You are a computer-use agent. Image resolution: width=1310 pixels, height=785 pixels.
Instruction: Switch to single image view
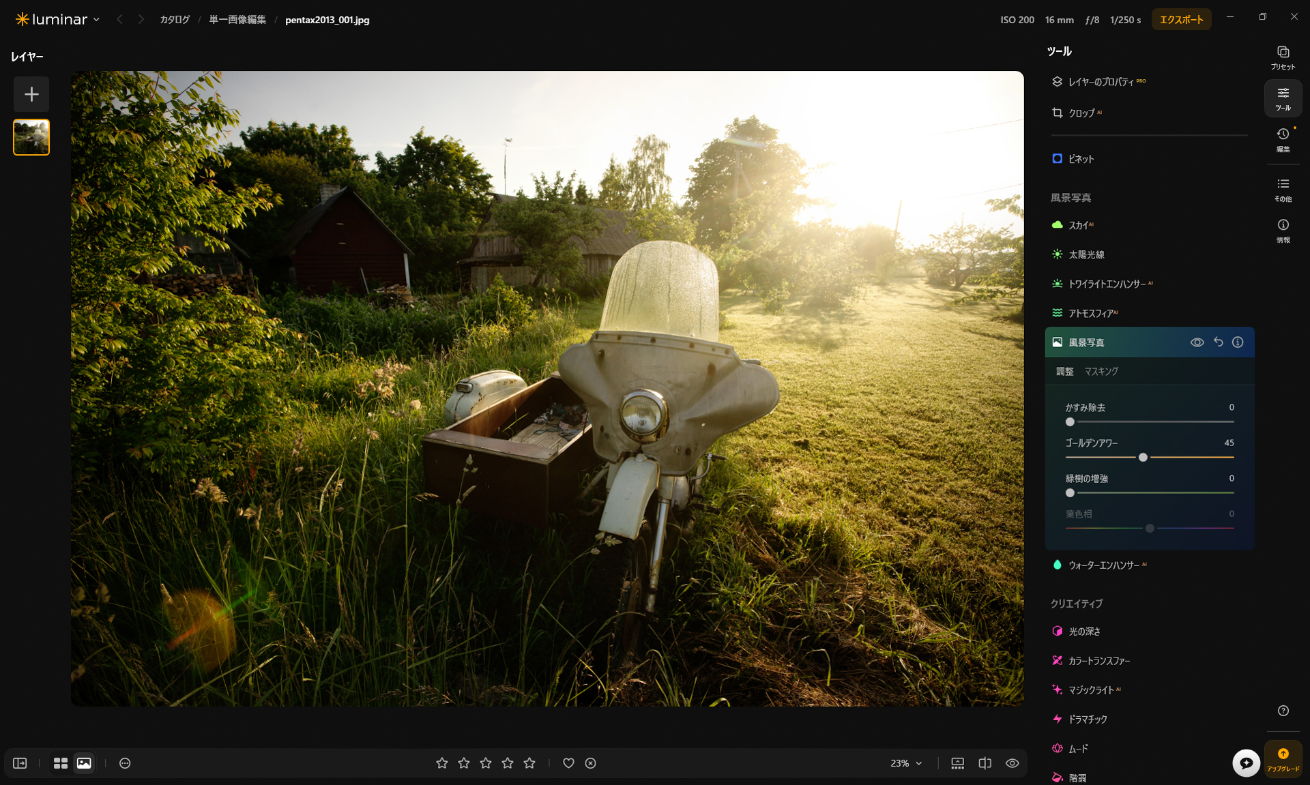point(84,763)
